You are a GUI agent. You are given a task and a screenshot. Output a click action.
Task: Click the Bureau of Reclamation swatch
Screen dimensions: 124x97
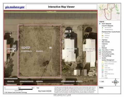click(x=103, y=64)
